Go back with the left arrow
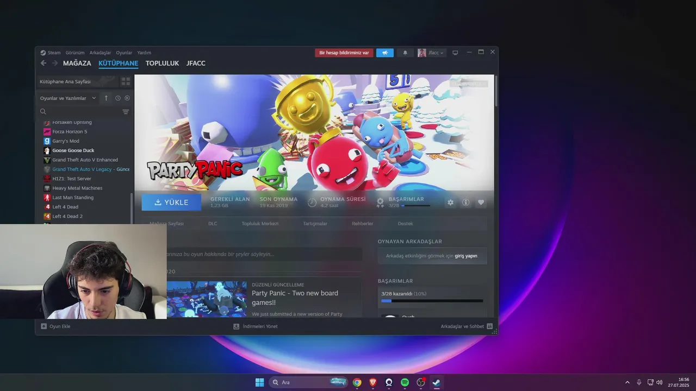Image resolution: width=696 pixels, height=391 pixels. (43, 63)
